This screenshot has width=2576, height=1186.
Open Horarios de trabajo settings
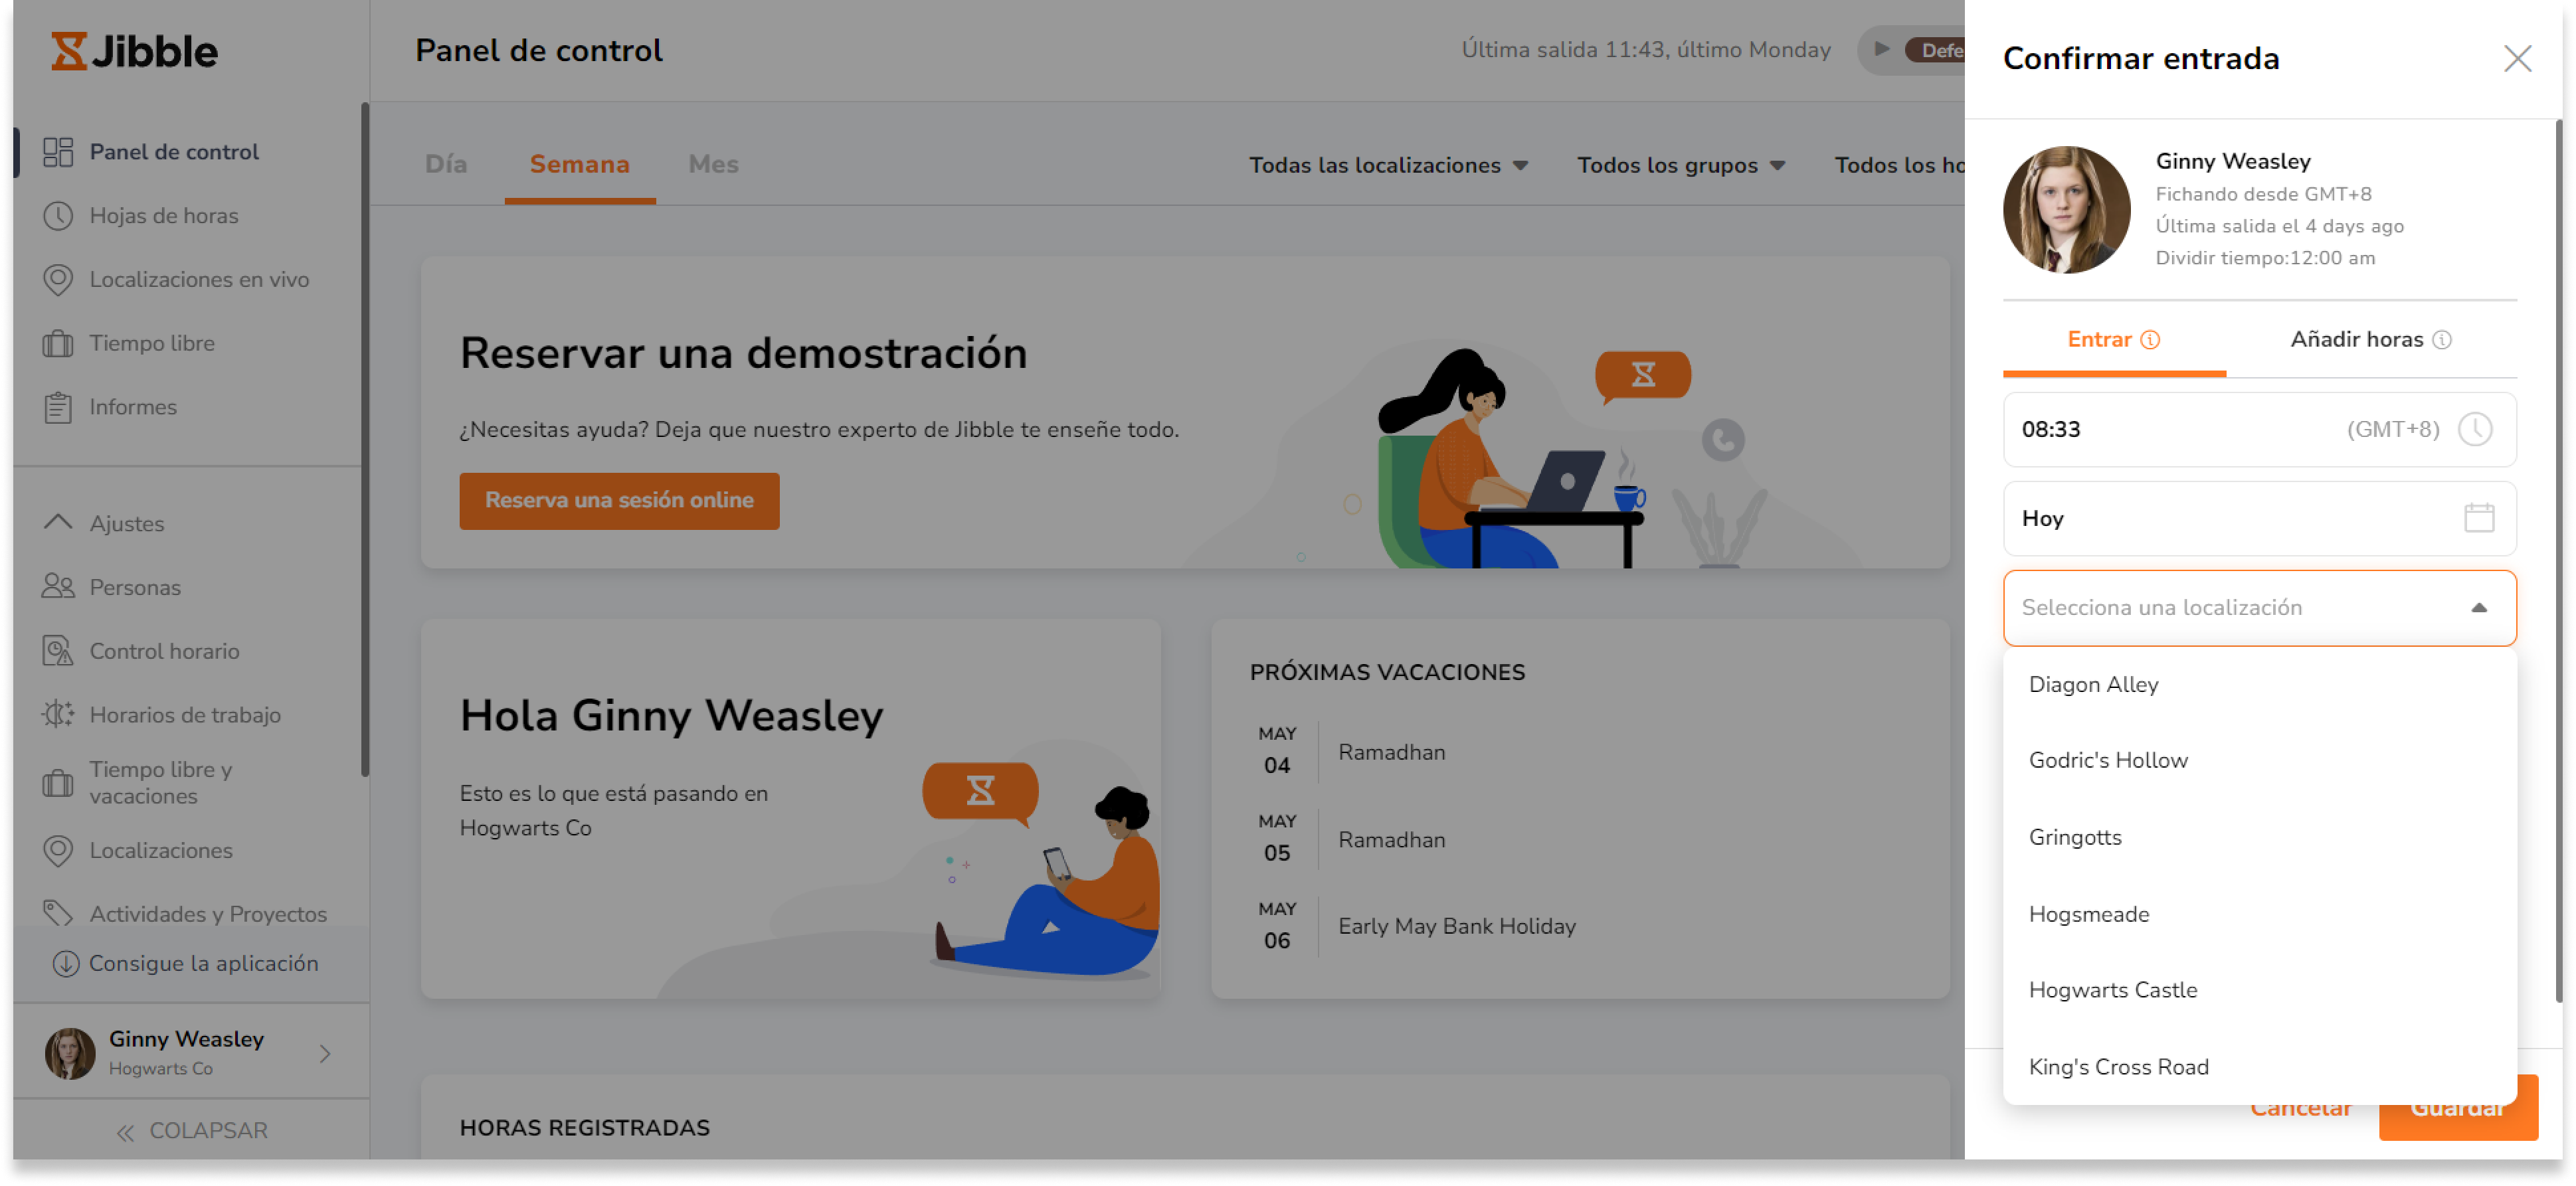tap(185, 715)
